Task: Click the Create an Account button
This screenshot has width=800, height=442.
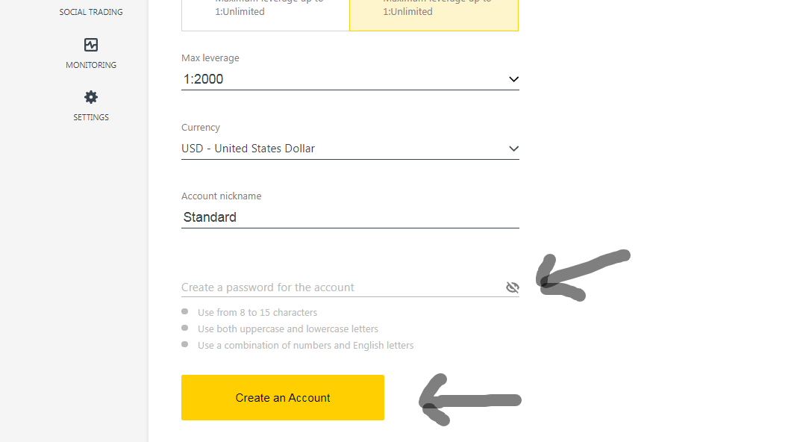Action: coord(283,398)
